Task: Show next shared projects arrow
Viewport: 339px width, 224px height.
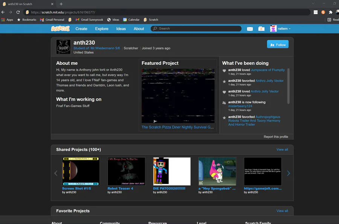Action: click(x=288, y=173)
